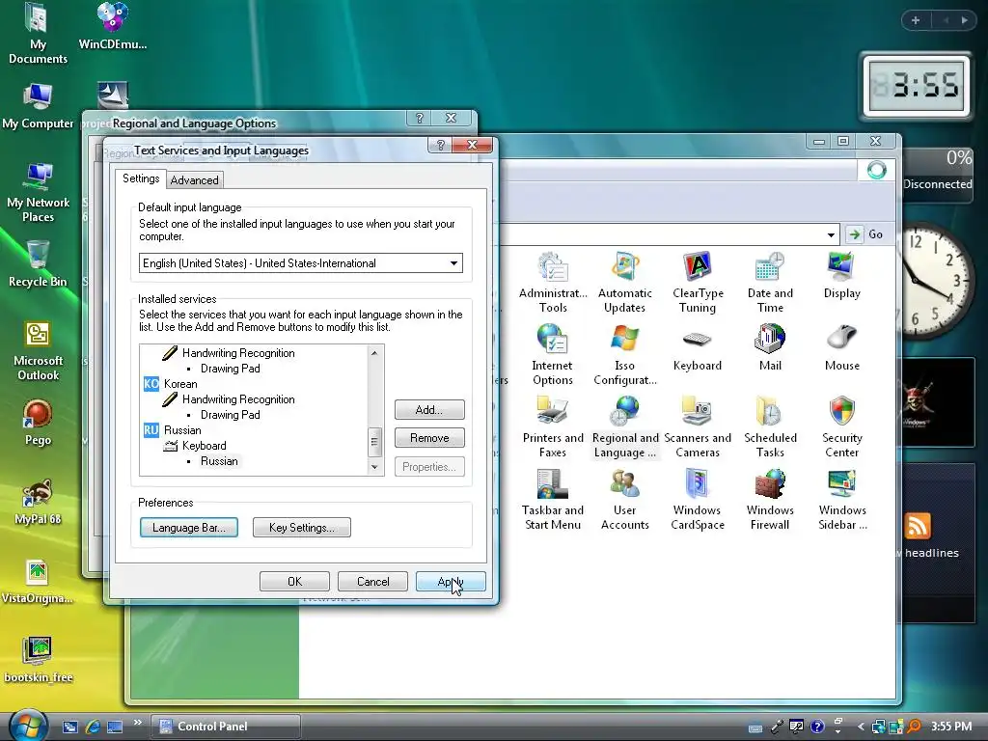The width and height of the screenshot is (988, 741).
Task: Confirm dialog with OK button
Action: [x=294, y=581]
